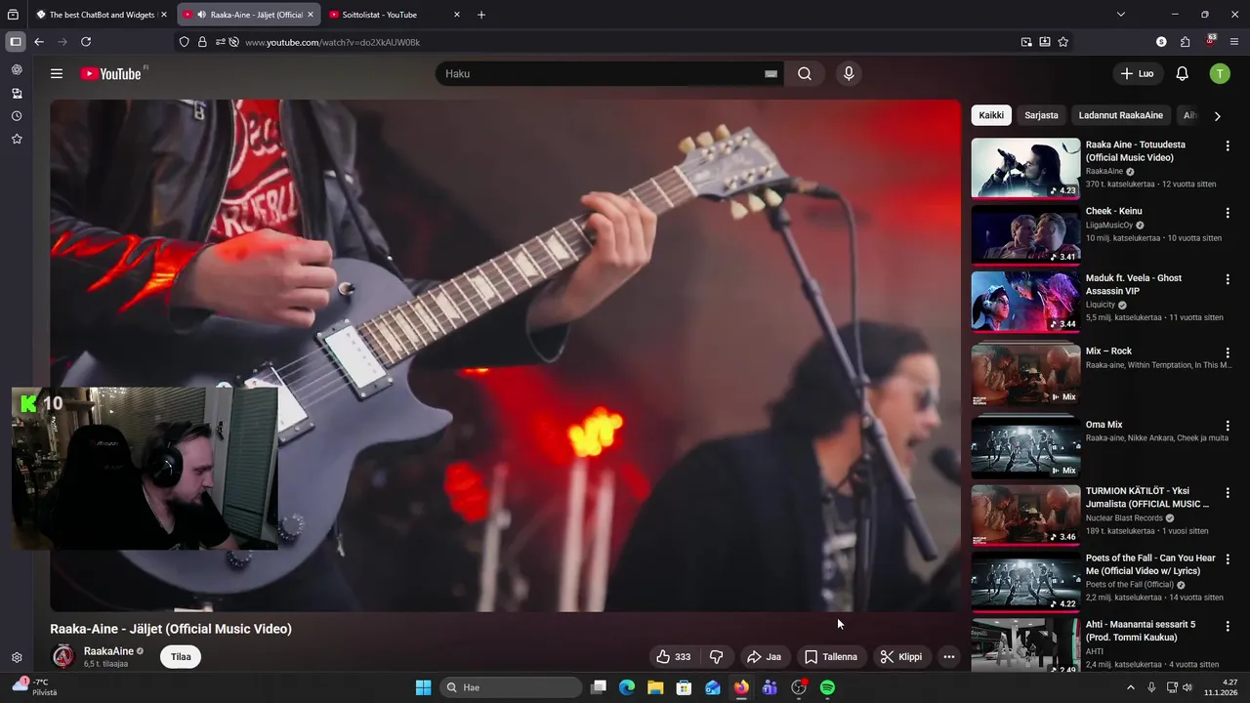1250x703 pixels.
Task: Open Firefox extensions puzzle icon
Action: tap(1186, 42)
